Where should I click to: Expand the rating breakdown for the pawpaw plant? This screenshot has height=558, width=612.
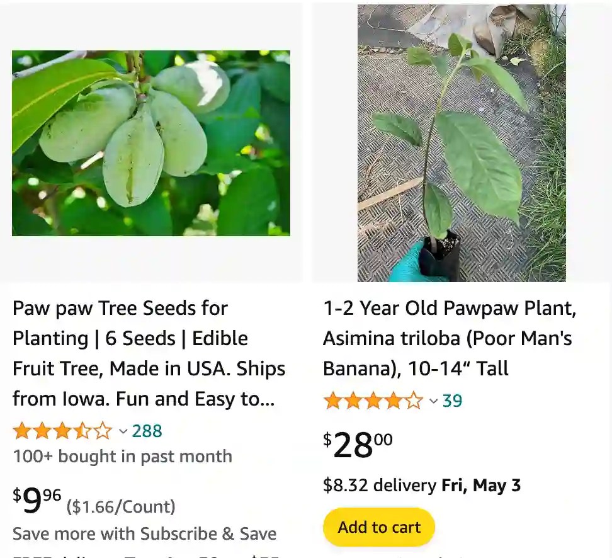click(433, 400)
